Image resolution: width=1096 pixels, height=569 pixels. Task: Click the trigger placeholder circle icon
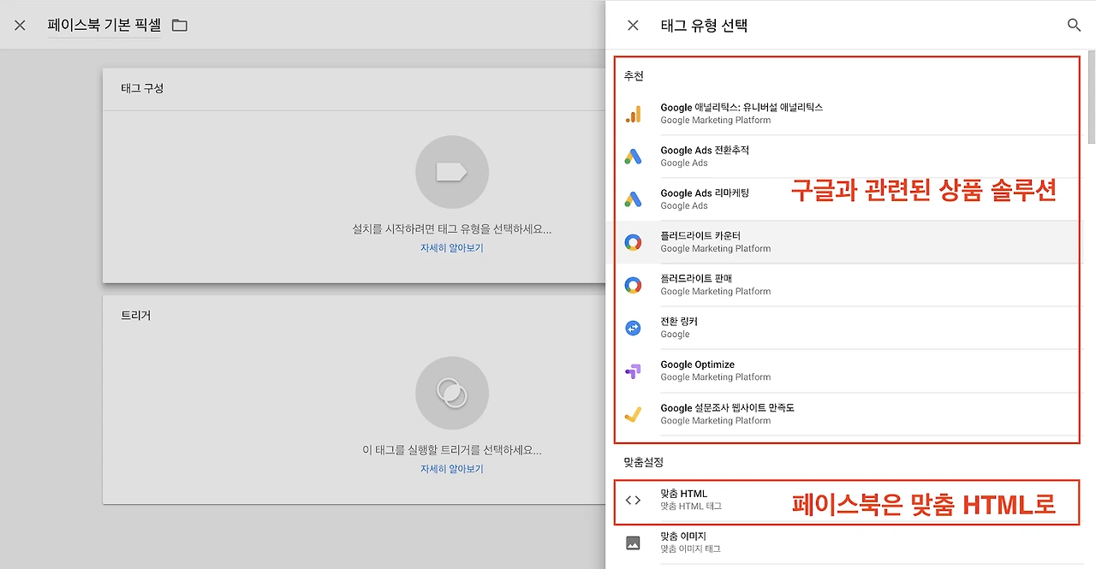point(451,393)
